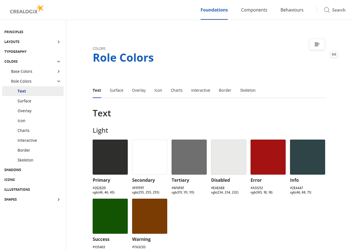Click the Secondary white color swatch

coord(150,157)
